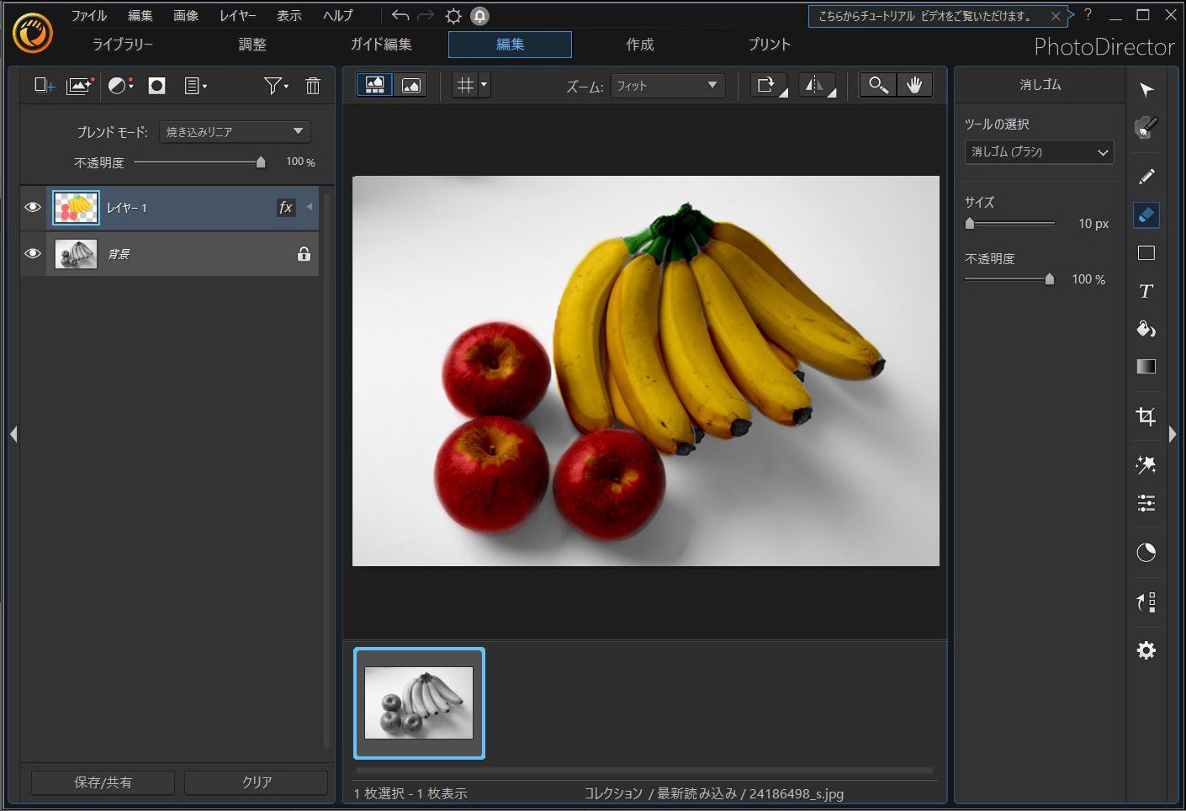Close the tutorial video banner

1055,16
